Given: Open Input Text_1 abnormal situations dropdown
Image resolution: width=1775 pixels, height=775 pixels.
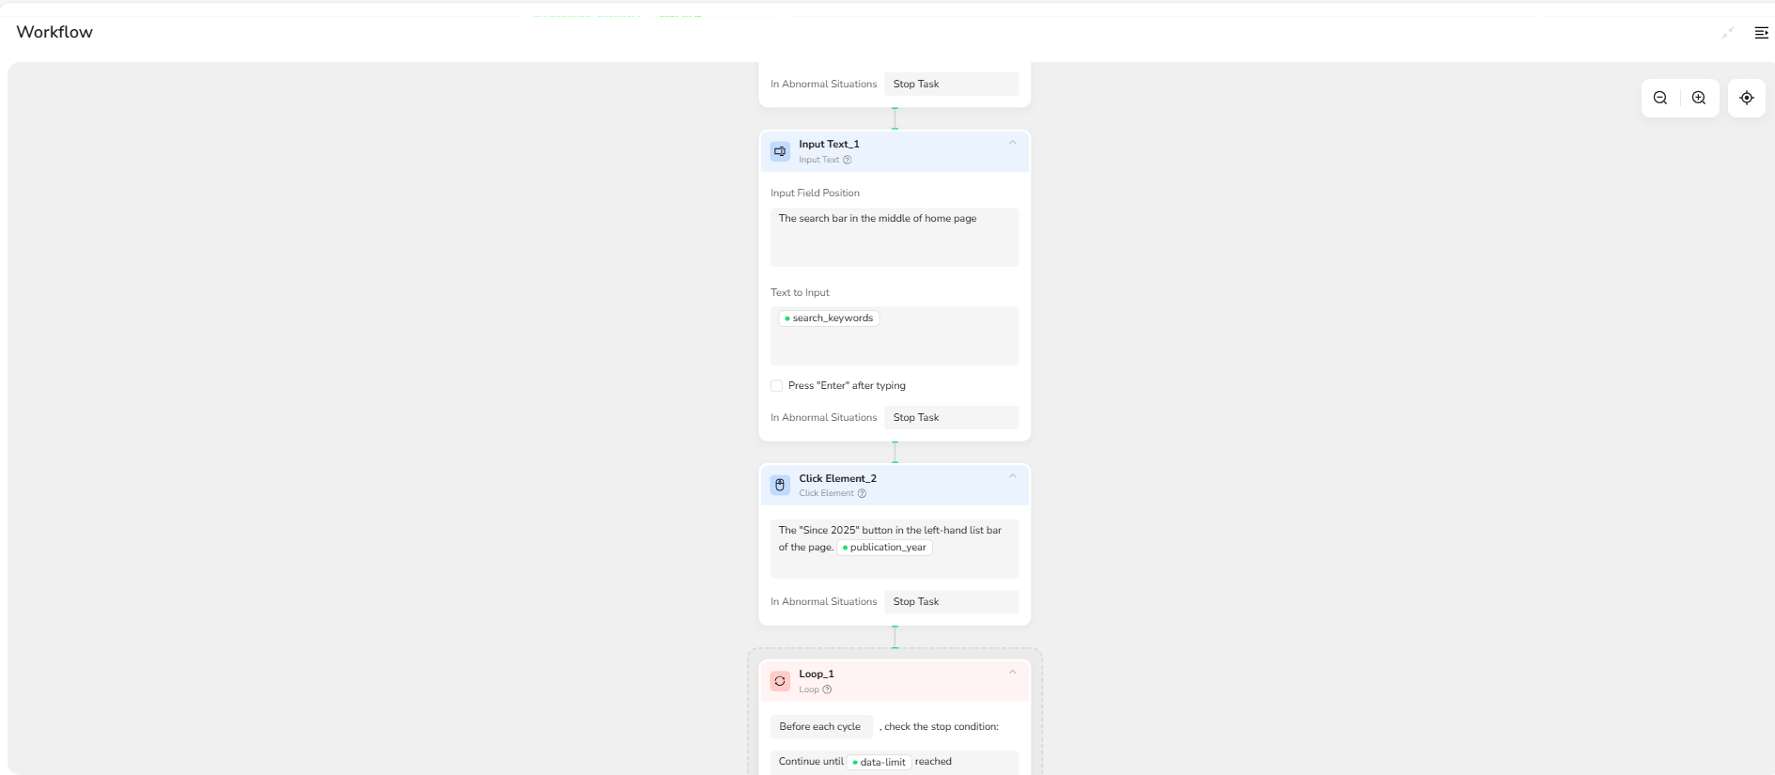Looking at the screenshot, I should [x=951, y=418].
